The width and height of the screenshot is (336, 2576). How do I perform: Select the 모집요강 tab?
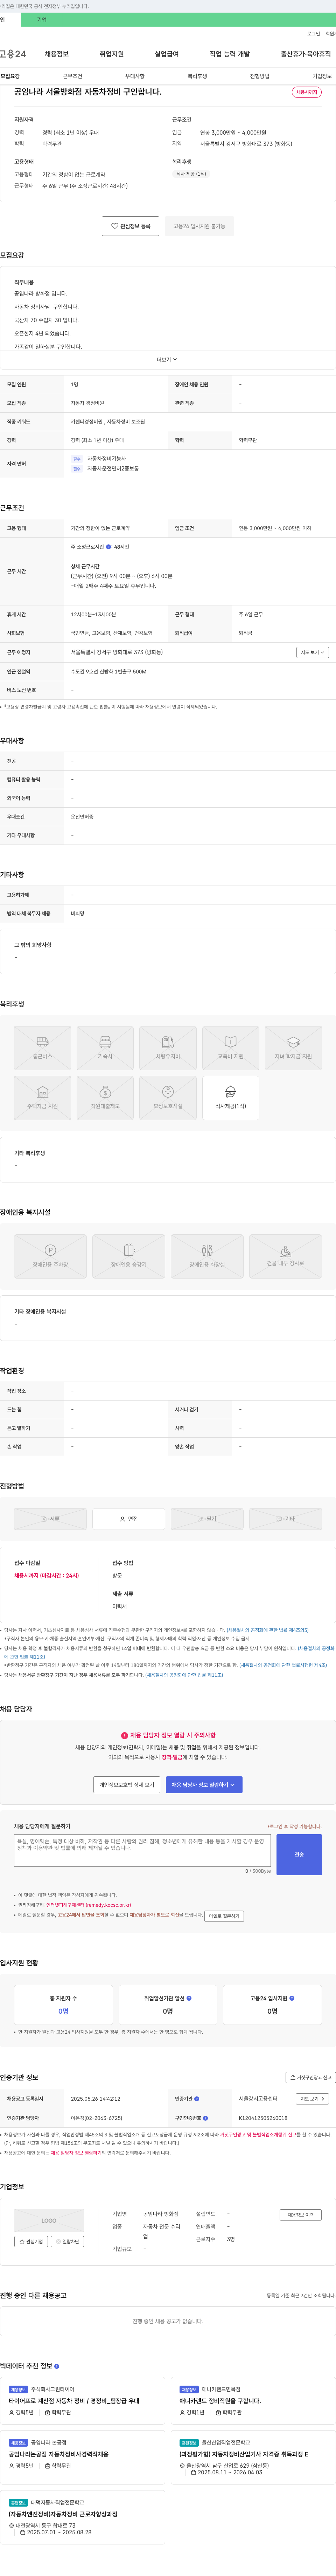(x=10, y=76)
